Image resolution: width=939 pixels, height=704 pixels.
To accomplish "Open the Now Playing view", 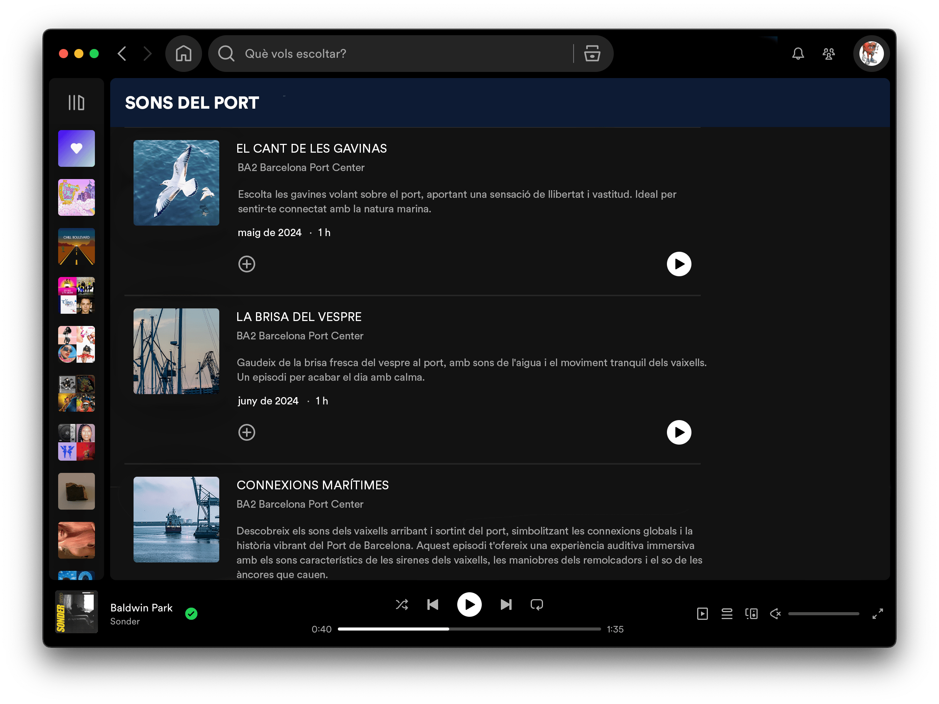I will point(703,614).
